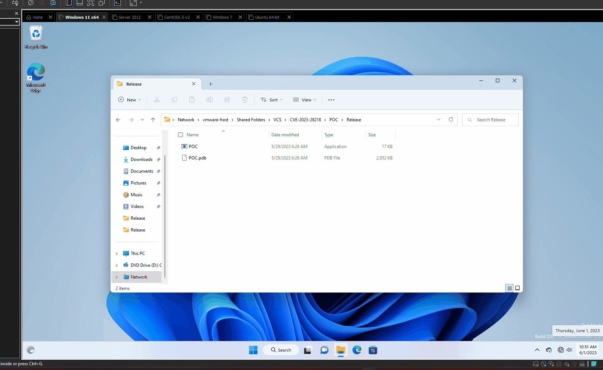The height and width of the screenshot is (370, 603).
Task: Switch to details view layout toggle
Action: [x=509, y=288]
